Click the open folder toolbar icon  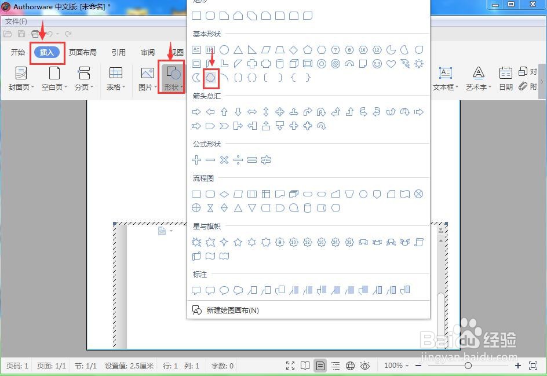click(8, 34)
